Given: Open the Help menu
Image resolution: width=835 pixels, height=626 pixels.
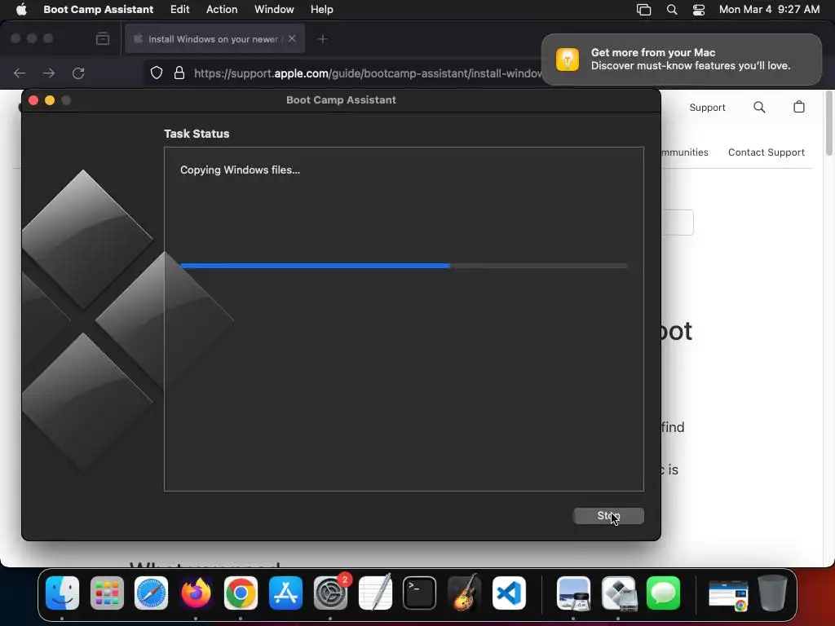Looking at the screenshot, I should [x=321, y=9].
